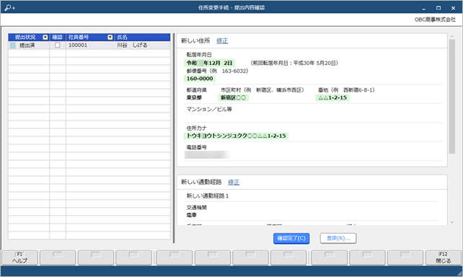Click the 新宿区○○ city field

(x=233, y=98)
